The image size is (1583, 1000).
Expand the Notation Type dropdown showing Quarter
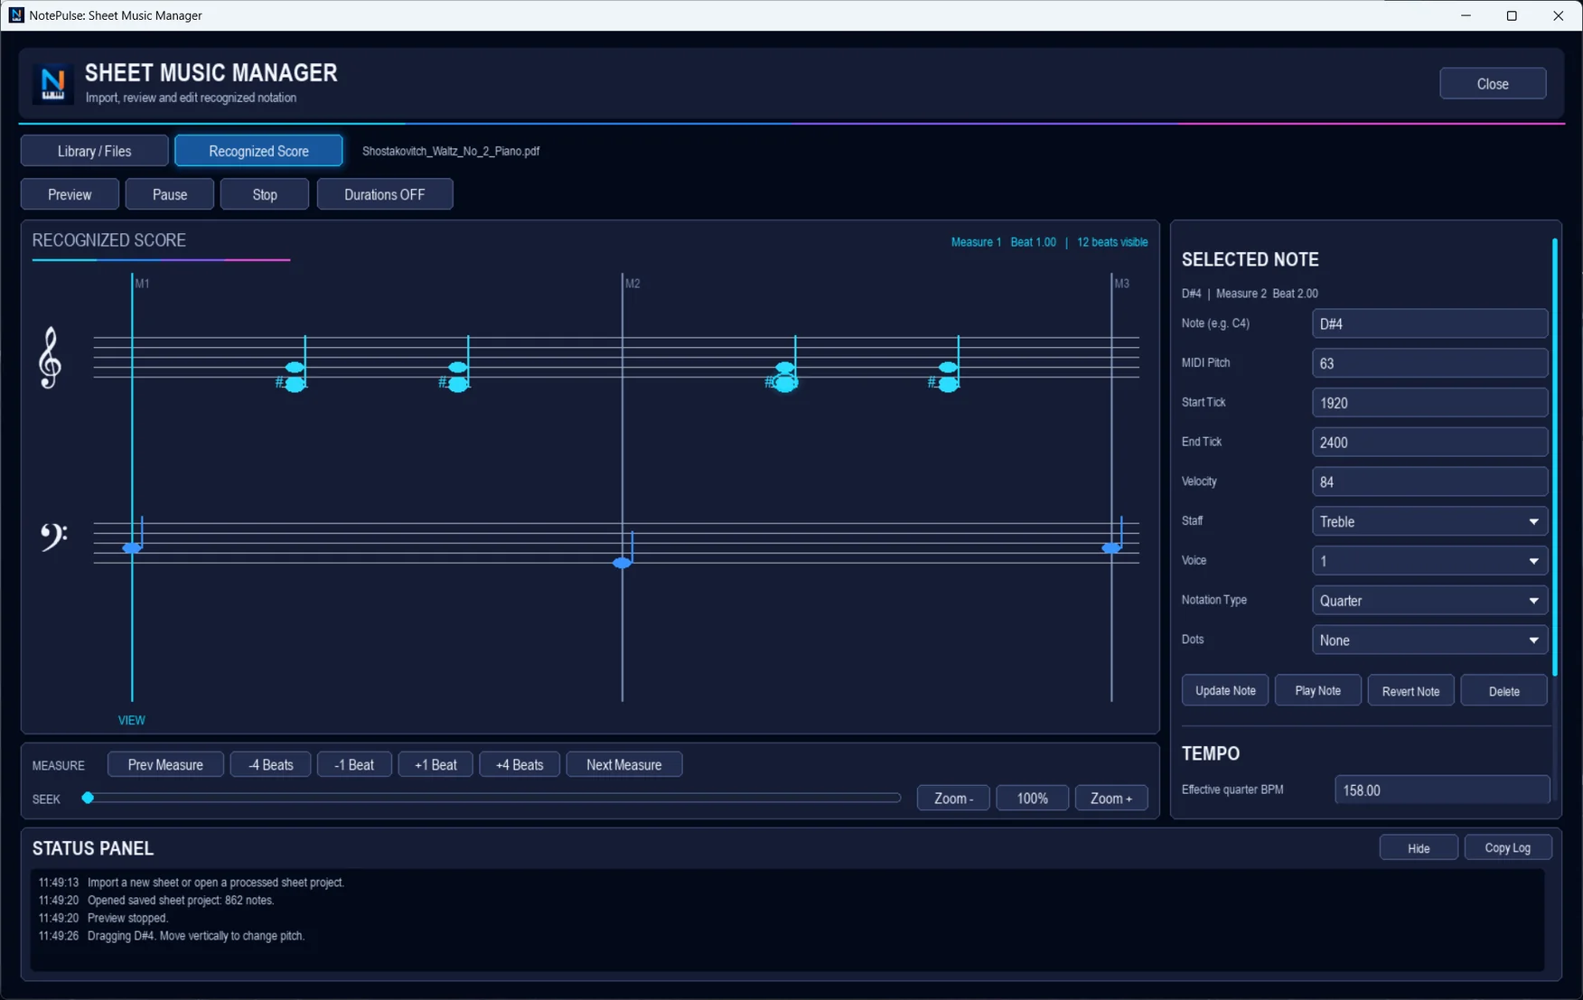1429,601
